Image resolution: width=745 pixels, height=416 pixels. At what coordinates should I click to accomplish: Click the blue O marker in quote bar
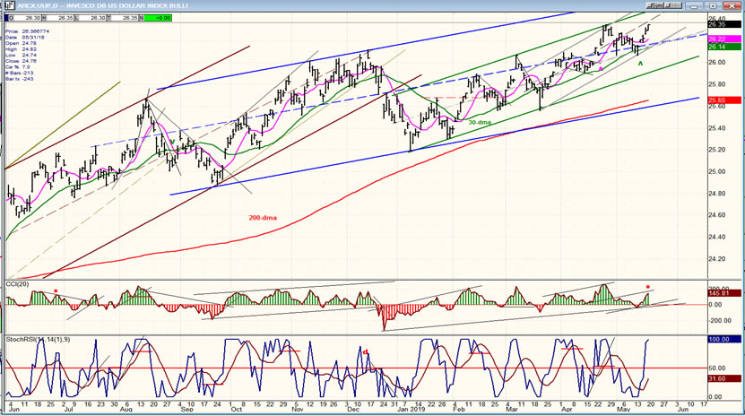pos(9,17)
